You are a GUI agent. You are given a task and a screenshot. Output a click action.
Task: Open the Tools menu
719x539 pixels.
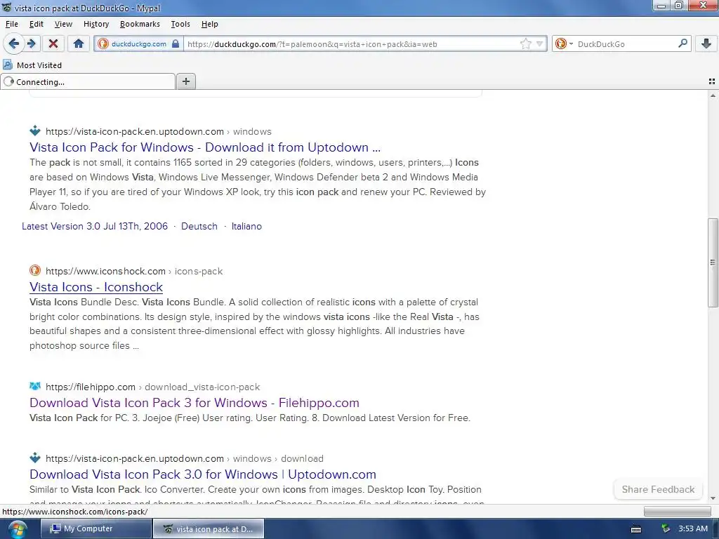180,24
